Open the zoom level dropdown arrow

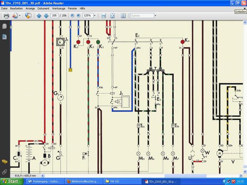pos(95,16)
